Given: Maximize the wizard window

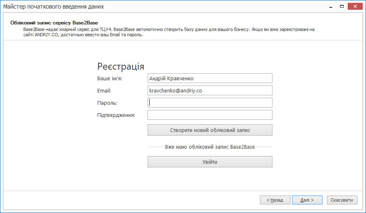Looking at the screenshot, I should 342,6.
